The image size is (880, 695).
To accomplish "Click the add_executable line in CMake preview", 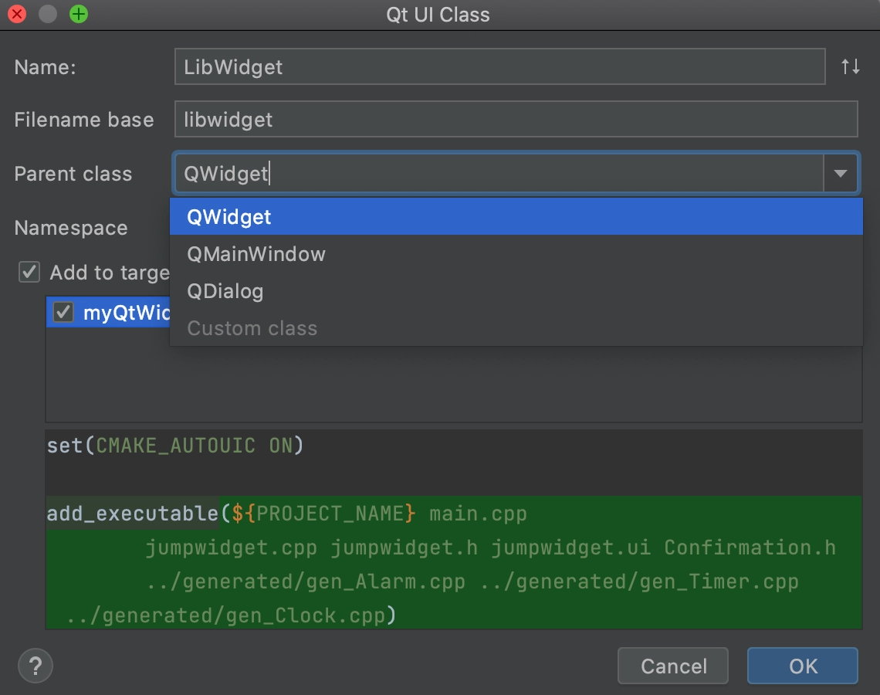I will point(287,513).
